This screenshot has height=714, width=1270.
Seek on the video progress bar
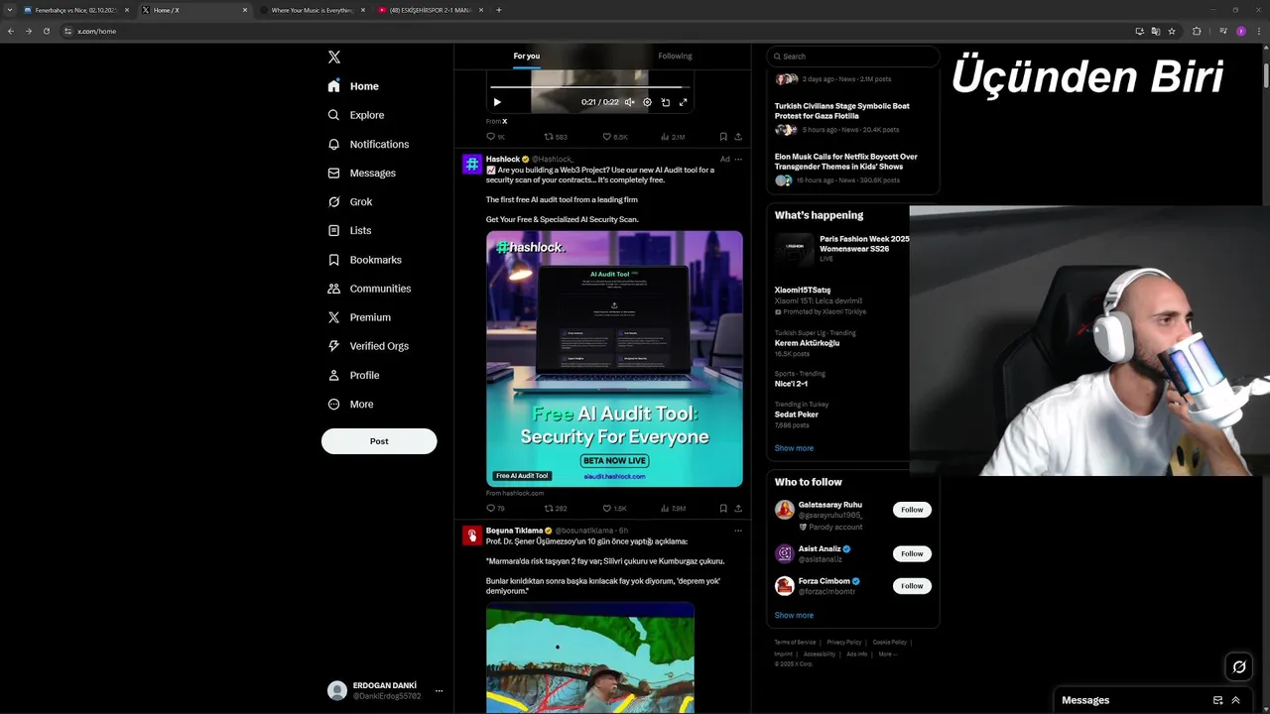pos(589,87)
